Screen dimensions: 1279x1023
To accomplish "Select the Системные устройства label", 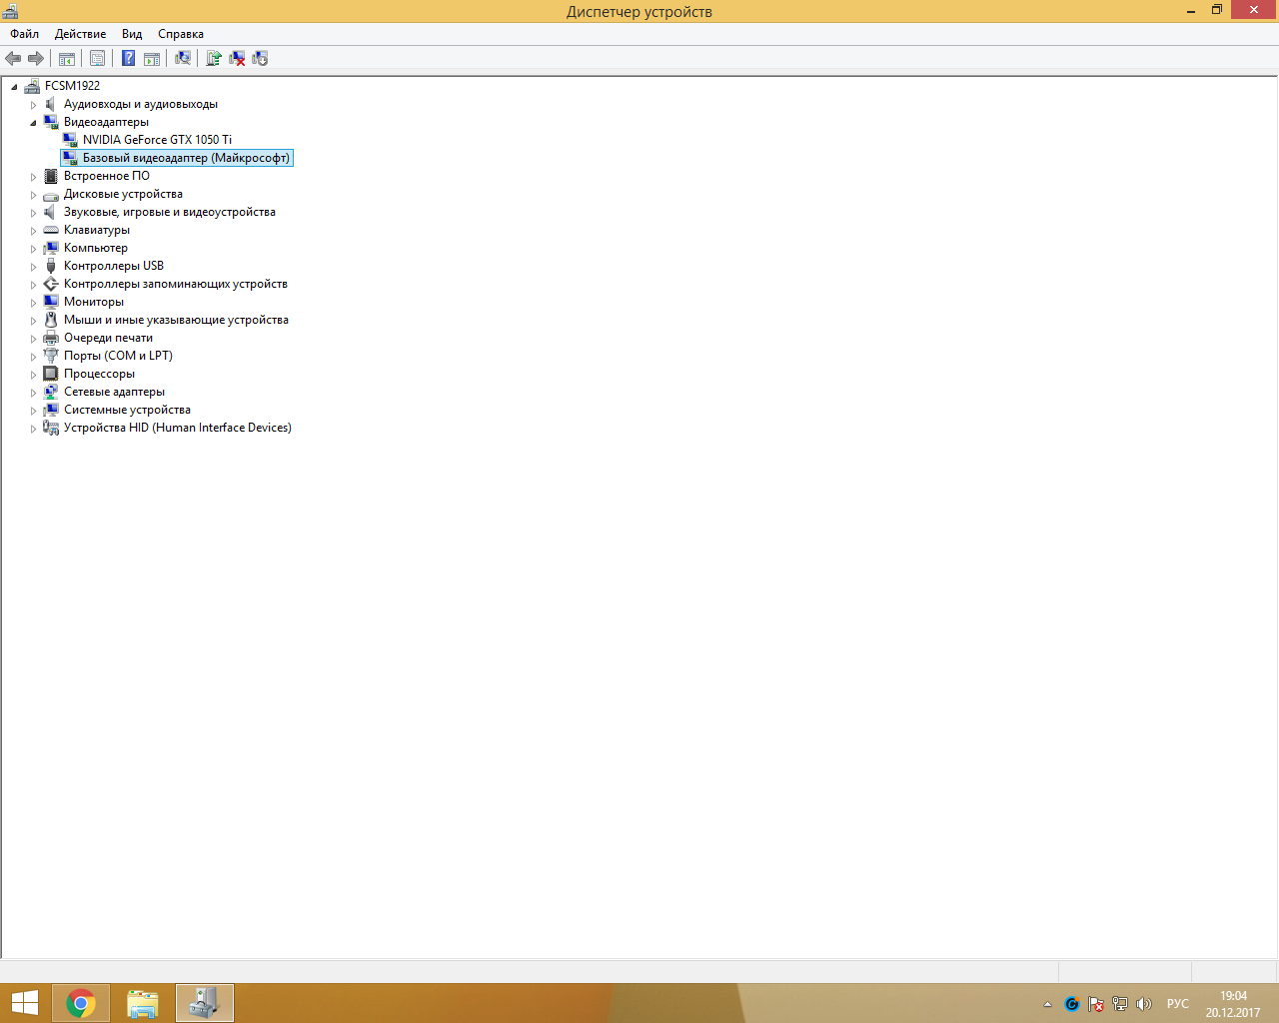I will click(127, 410).
